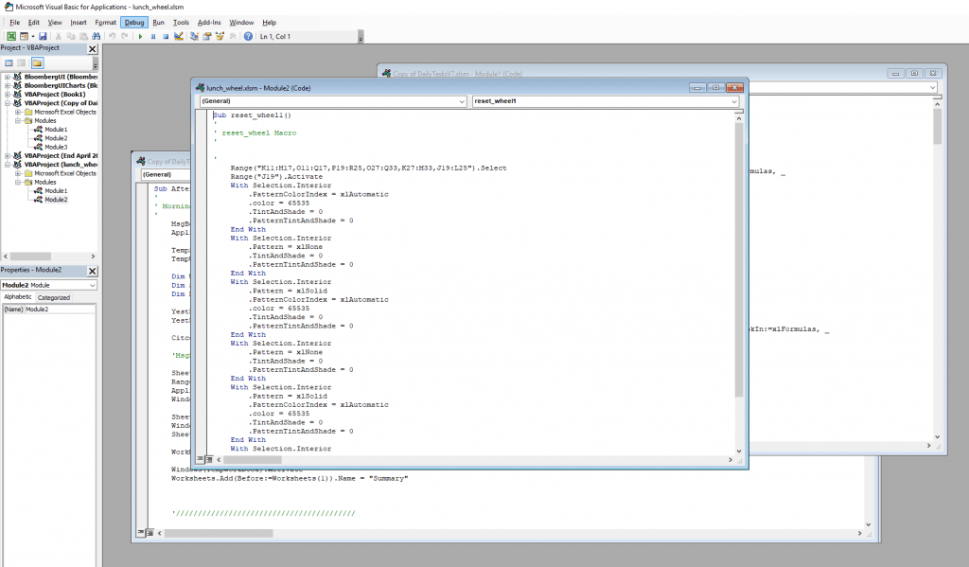Click the Design Mode icon

pos(181,35)
